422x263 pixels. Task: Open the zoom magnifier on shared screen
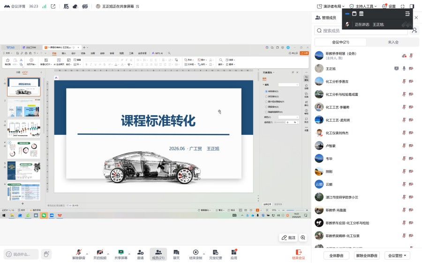tap(303, 237)
